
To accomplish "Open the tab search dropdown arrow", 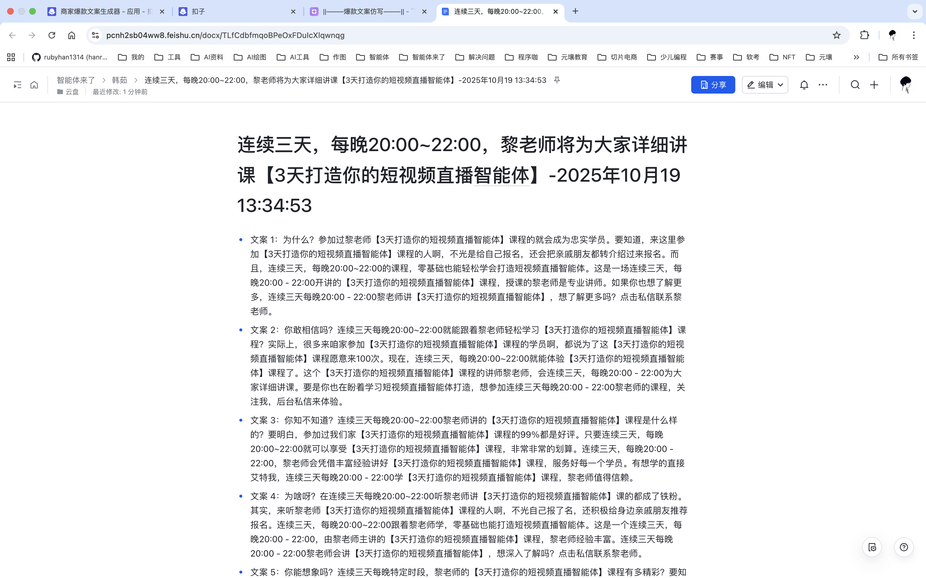I will [x=915, y=12].
